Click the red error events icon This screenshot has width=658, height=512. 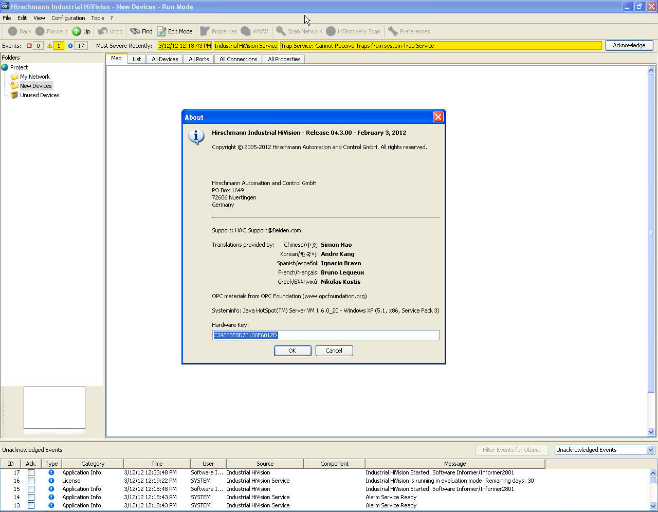pyautogui.click(x=29, y=46)
